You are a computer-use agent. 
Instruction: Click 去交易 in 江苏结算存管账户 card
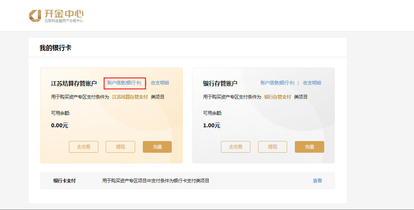coord(83,147)
